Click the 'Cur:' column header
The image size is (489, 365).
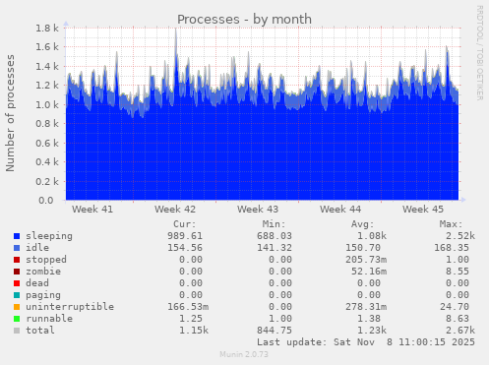coord(185,224)
